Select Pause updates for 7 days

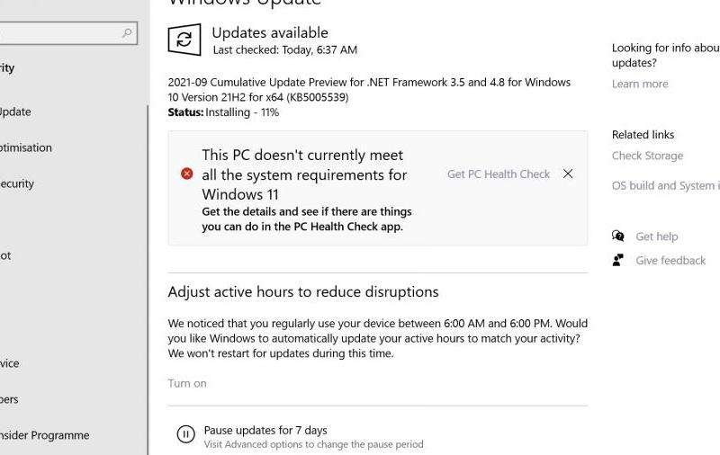tap(265, 430)
